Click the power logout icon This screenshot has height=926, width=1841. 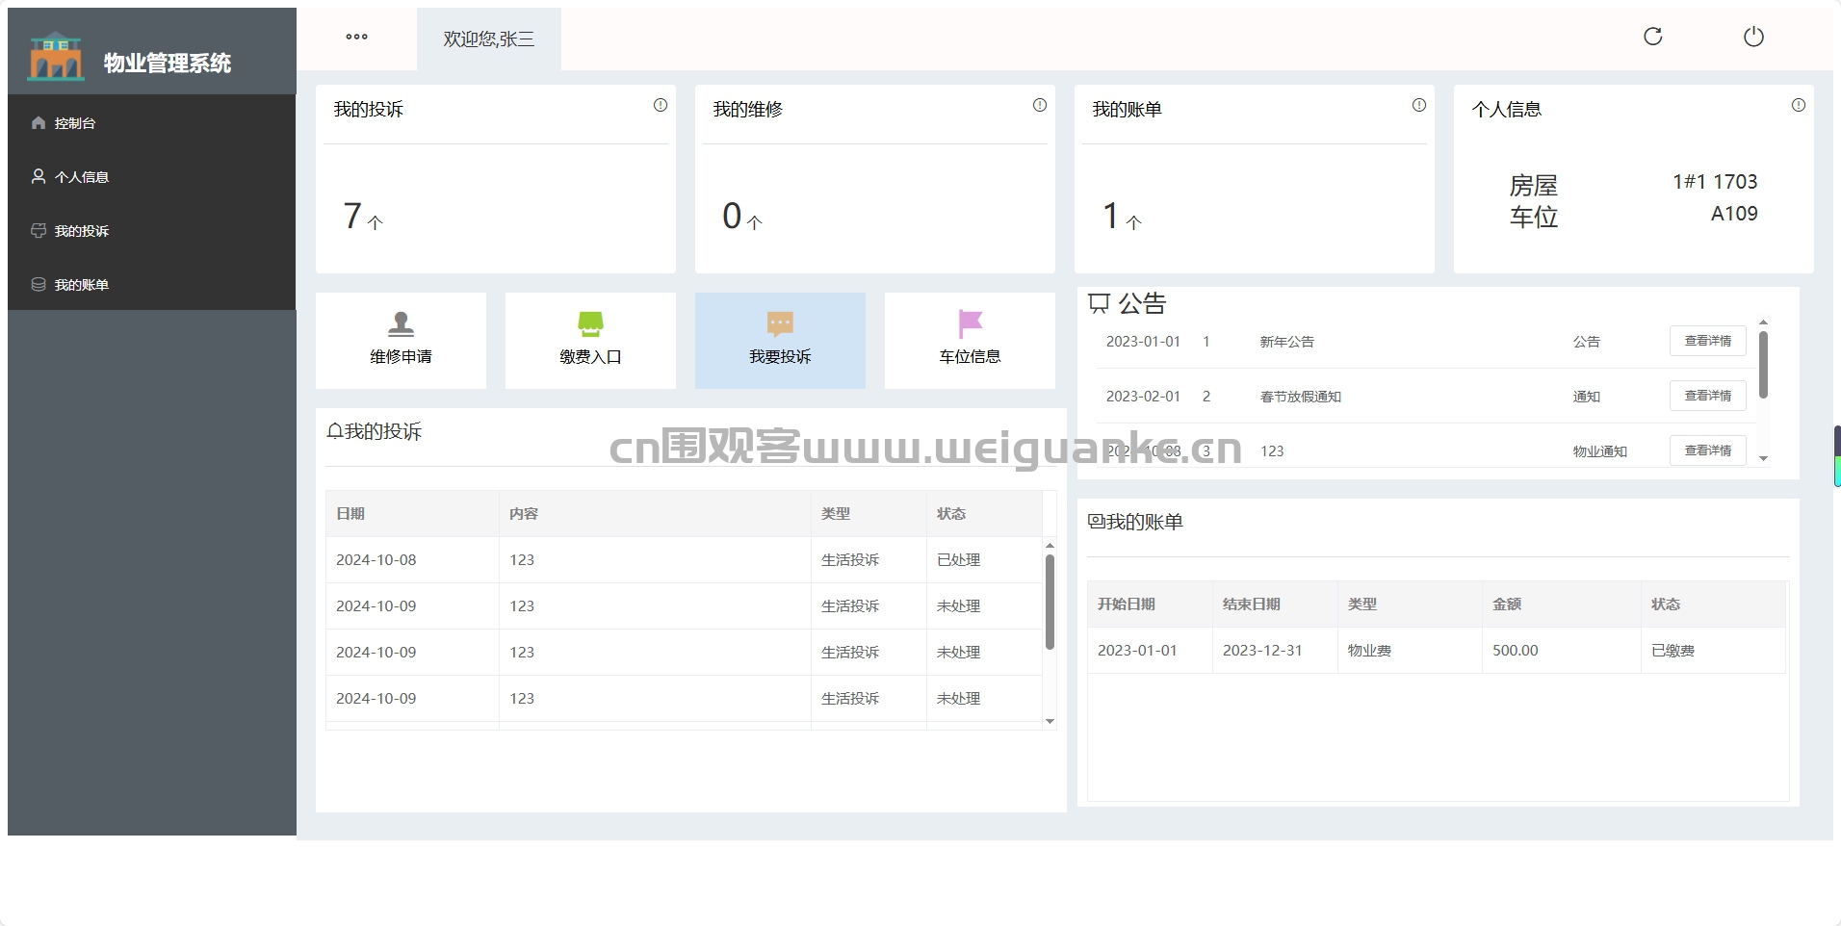(x=1753, y=37)
